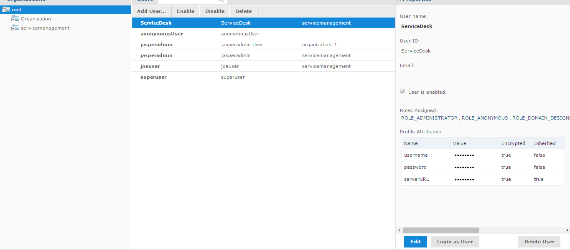Expand the Organization tree node
The height and width of the screenshot is (250, 570).
tap(13, 18)
